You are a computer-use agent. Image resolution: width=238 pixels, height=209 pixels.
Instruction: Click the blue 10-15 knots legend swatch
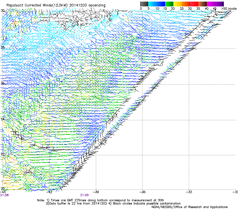[161, 4]
